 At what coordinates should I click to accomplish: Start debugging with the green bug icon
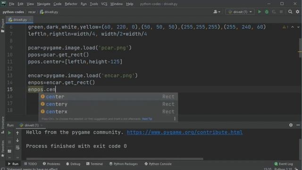point(267,12)
